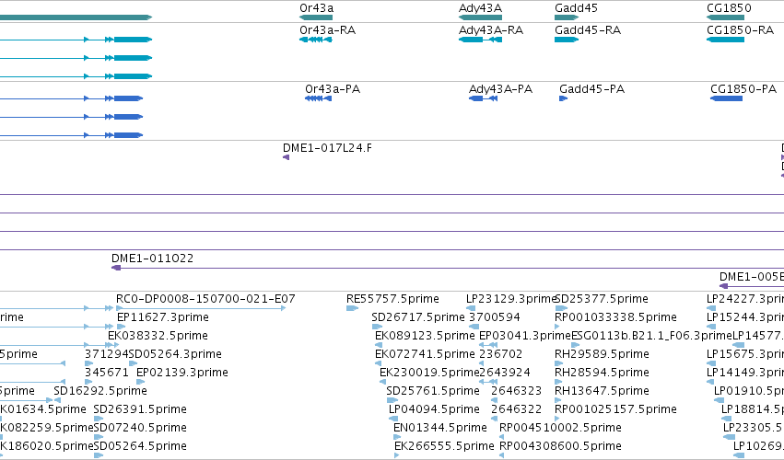Click the DME1-017L24.F clone end marker
This screenshot has height=460, width=784.
click(286, 157)
